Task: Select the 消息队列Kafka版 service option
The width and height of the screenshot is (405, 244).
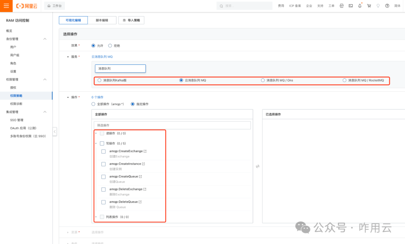Action: click(x=99, y=80)
